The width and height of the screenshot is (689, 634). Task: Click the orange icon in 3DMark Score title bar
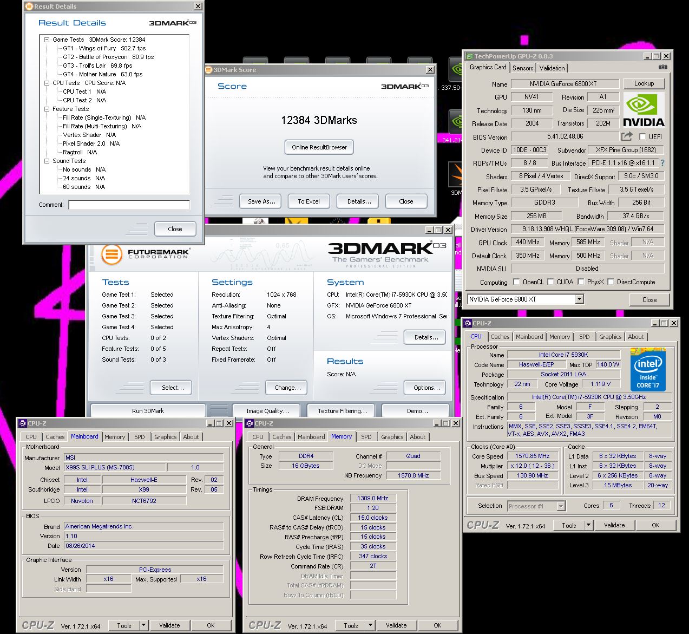(x=209, y=70)
